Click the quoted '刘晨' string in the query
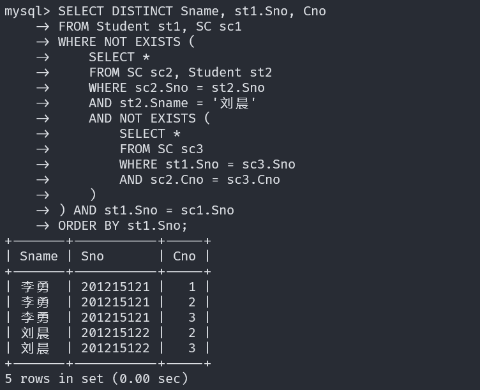This screenshot has height=390, width=480. [x=234, y=103]
